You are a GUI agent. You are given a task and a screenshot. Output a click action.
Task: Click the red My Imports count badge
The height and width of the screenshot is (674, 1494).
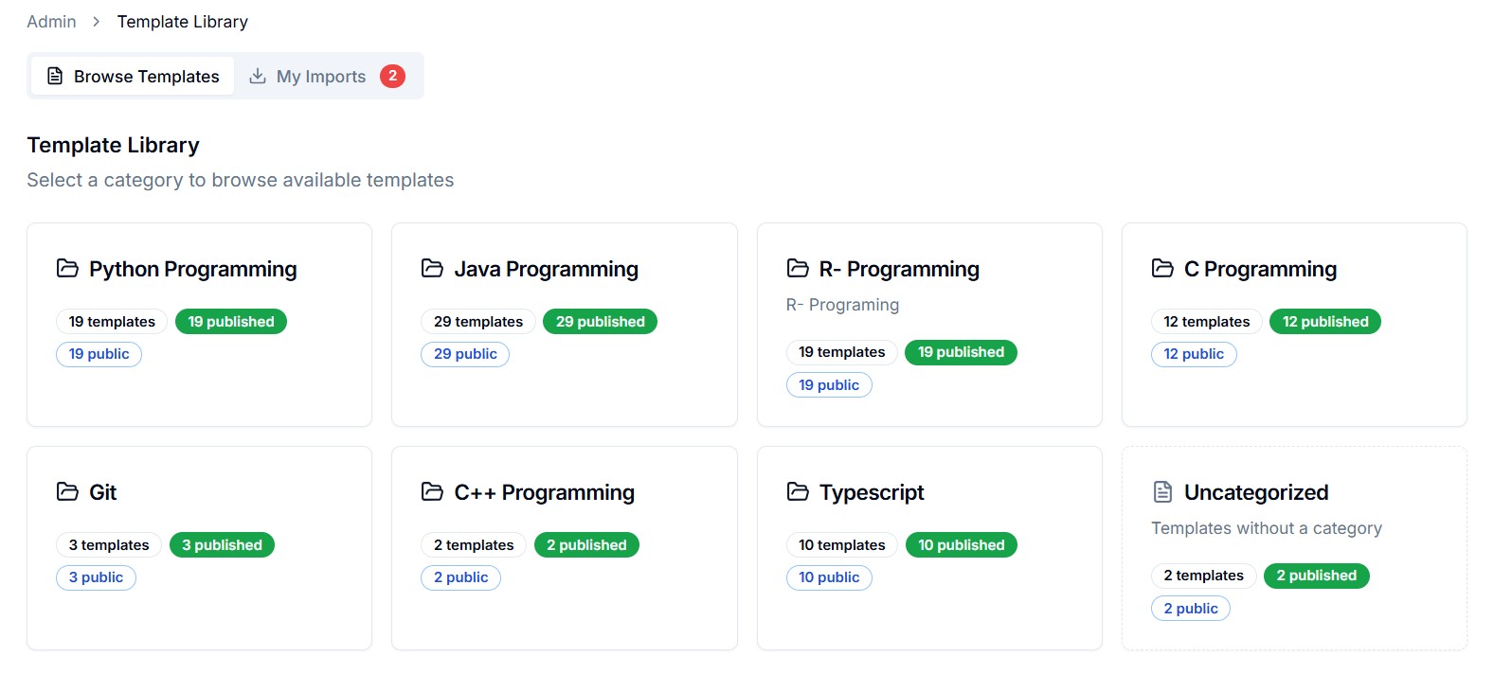pyautogui.click(x=392, y=77)
